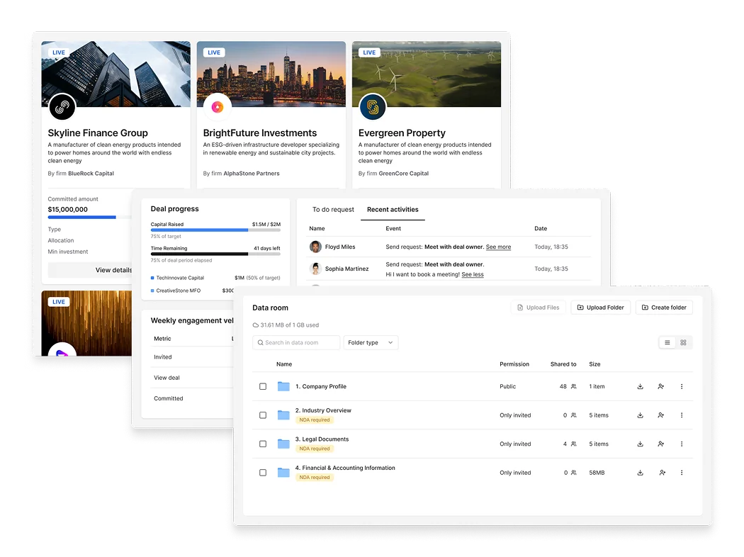Screen dimensions: 744x557
Task: Open the three-dot menu for Legal Documents
Action: tap(682, 444)
